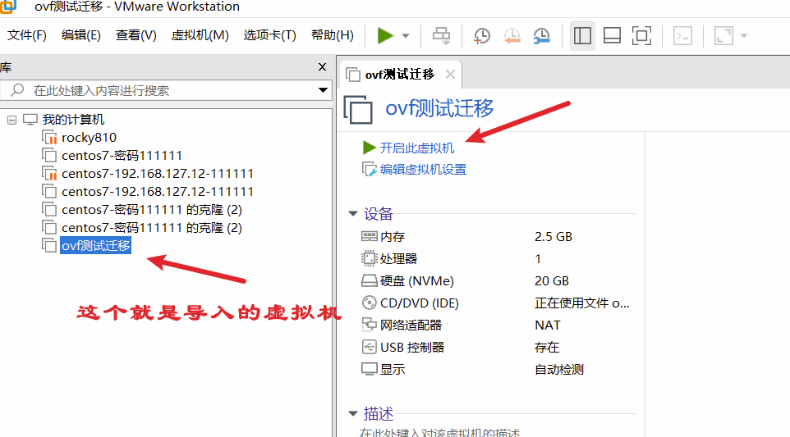Click 开启此虚拟机 to power on
This screenshot has width=790, height=437.
(x=416, y=148)
